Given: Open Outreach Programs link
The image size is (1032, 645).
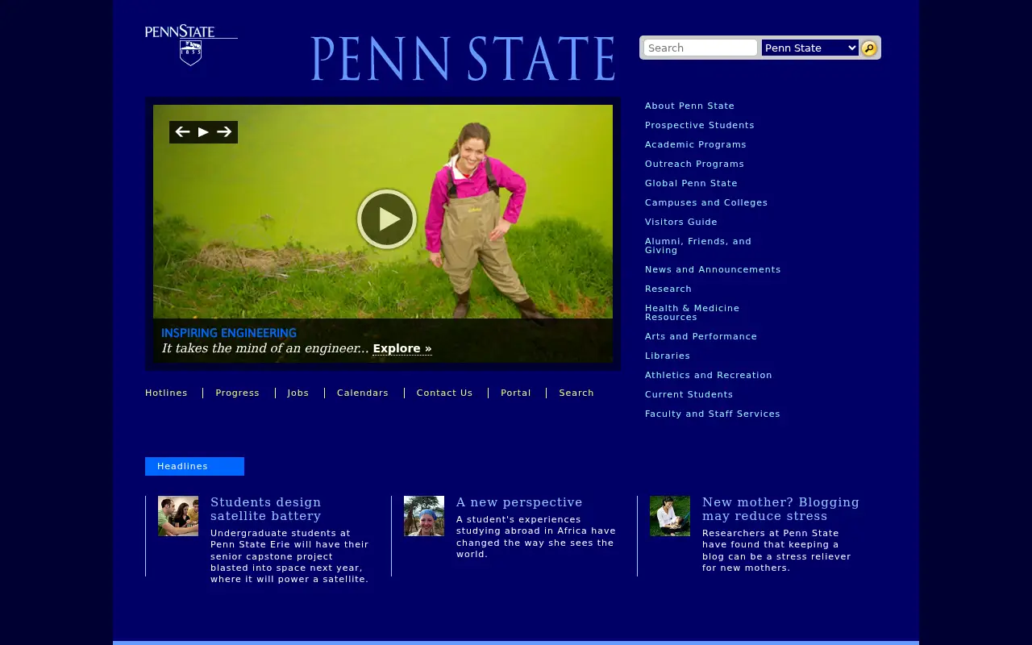Looking at the screenshot, I should [694, 164].
